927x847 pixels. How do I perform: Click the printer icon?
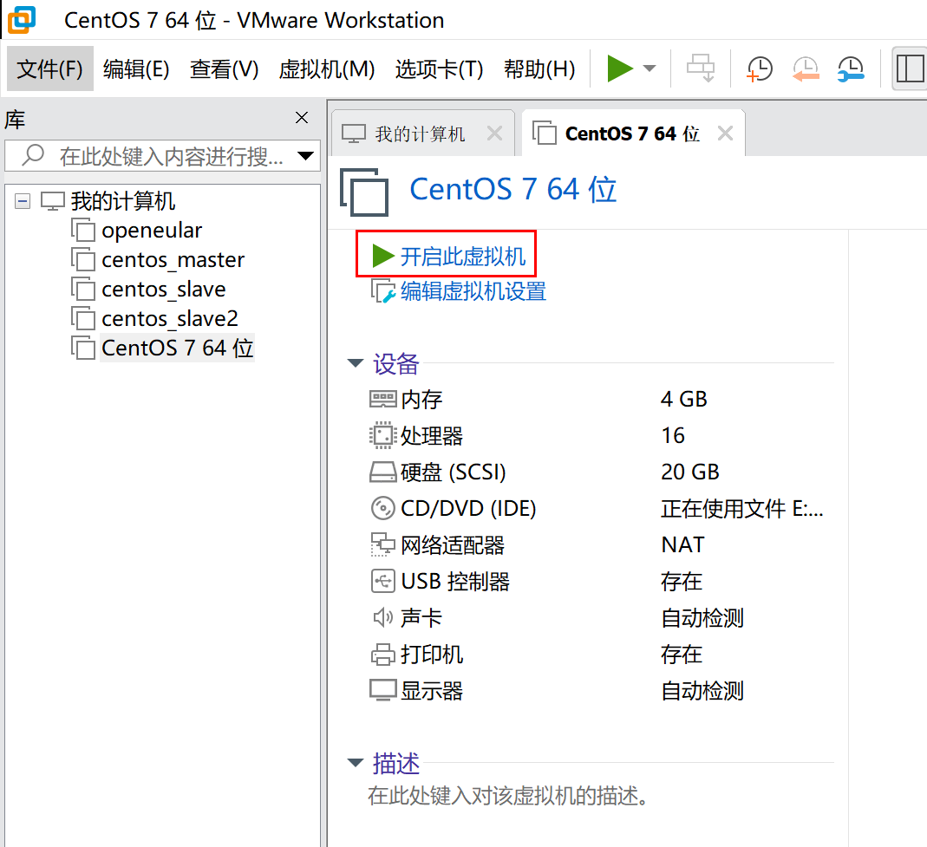click(x=382, y=655)
